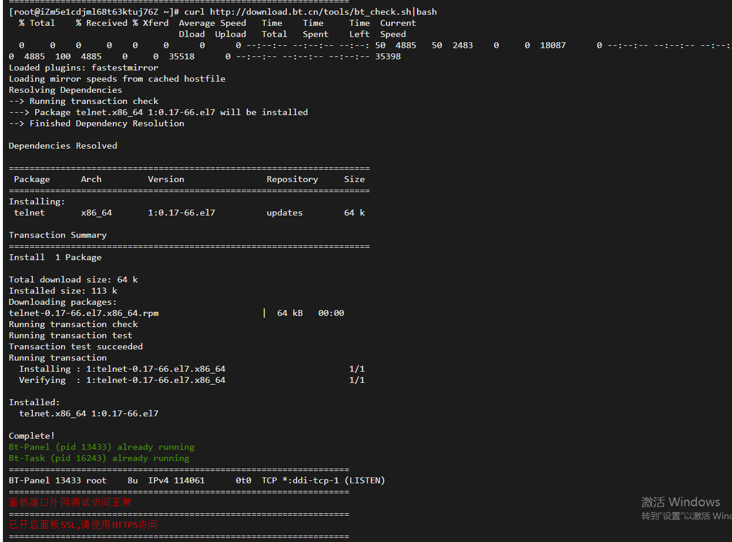This screenshot has height=542, width=732.
Task: Click 'Bt-Task (pid 16243) already running'
Action: point(99,458)
